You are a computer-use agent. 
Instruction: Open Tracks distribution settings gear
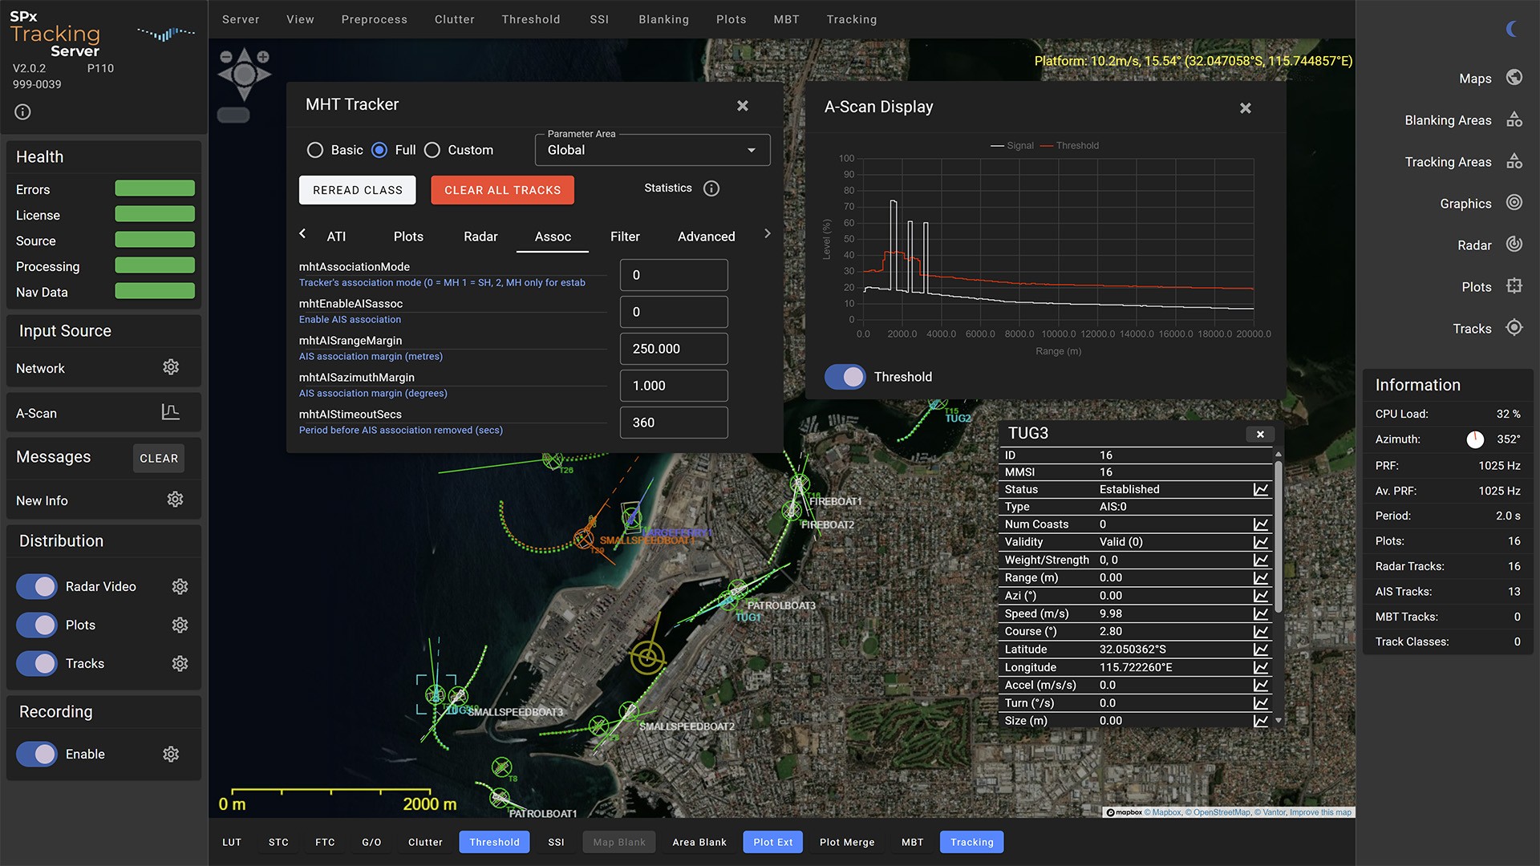pyautogui.click(x=180, y=664)
